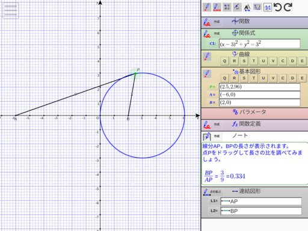The height and width of the screenshot is (231, 308).
Task: Expand the 連結図形 section header
Action: point(247,191)
